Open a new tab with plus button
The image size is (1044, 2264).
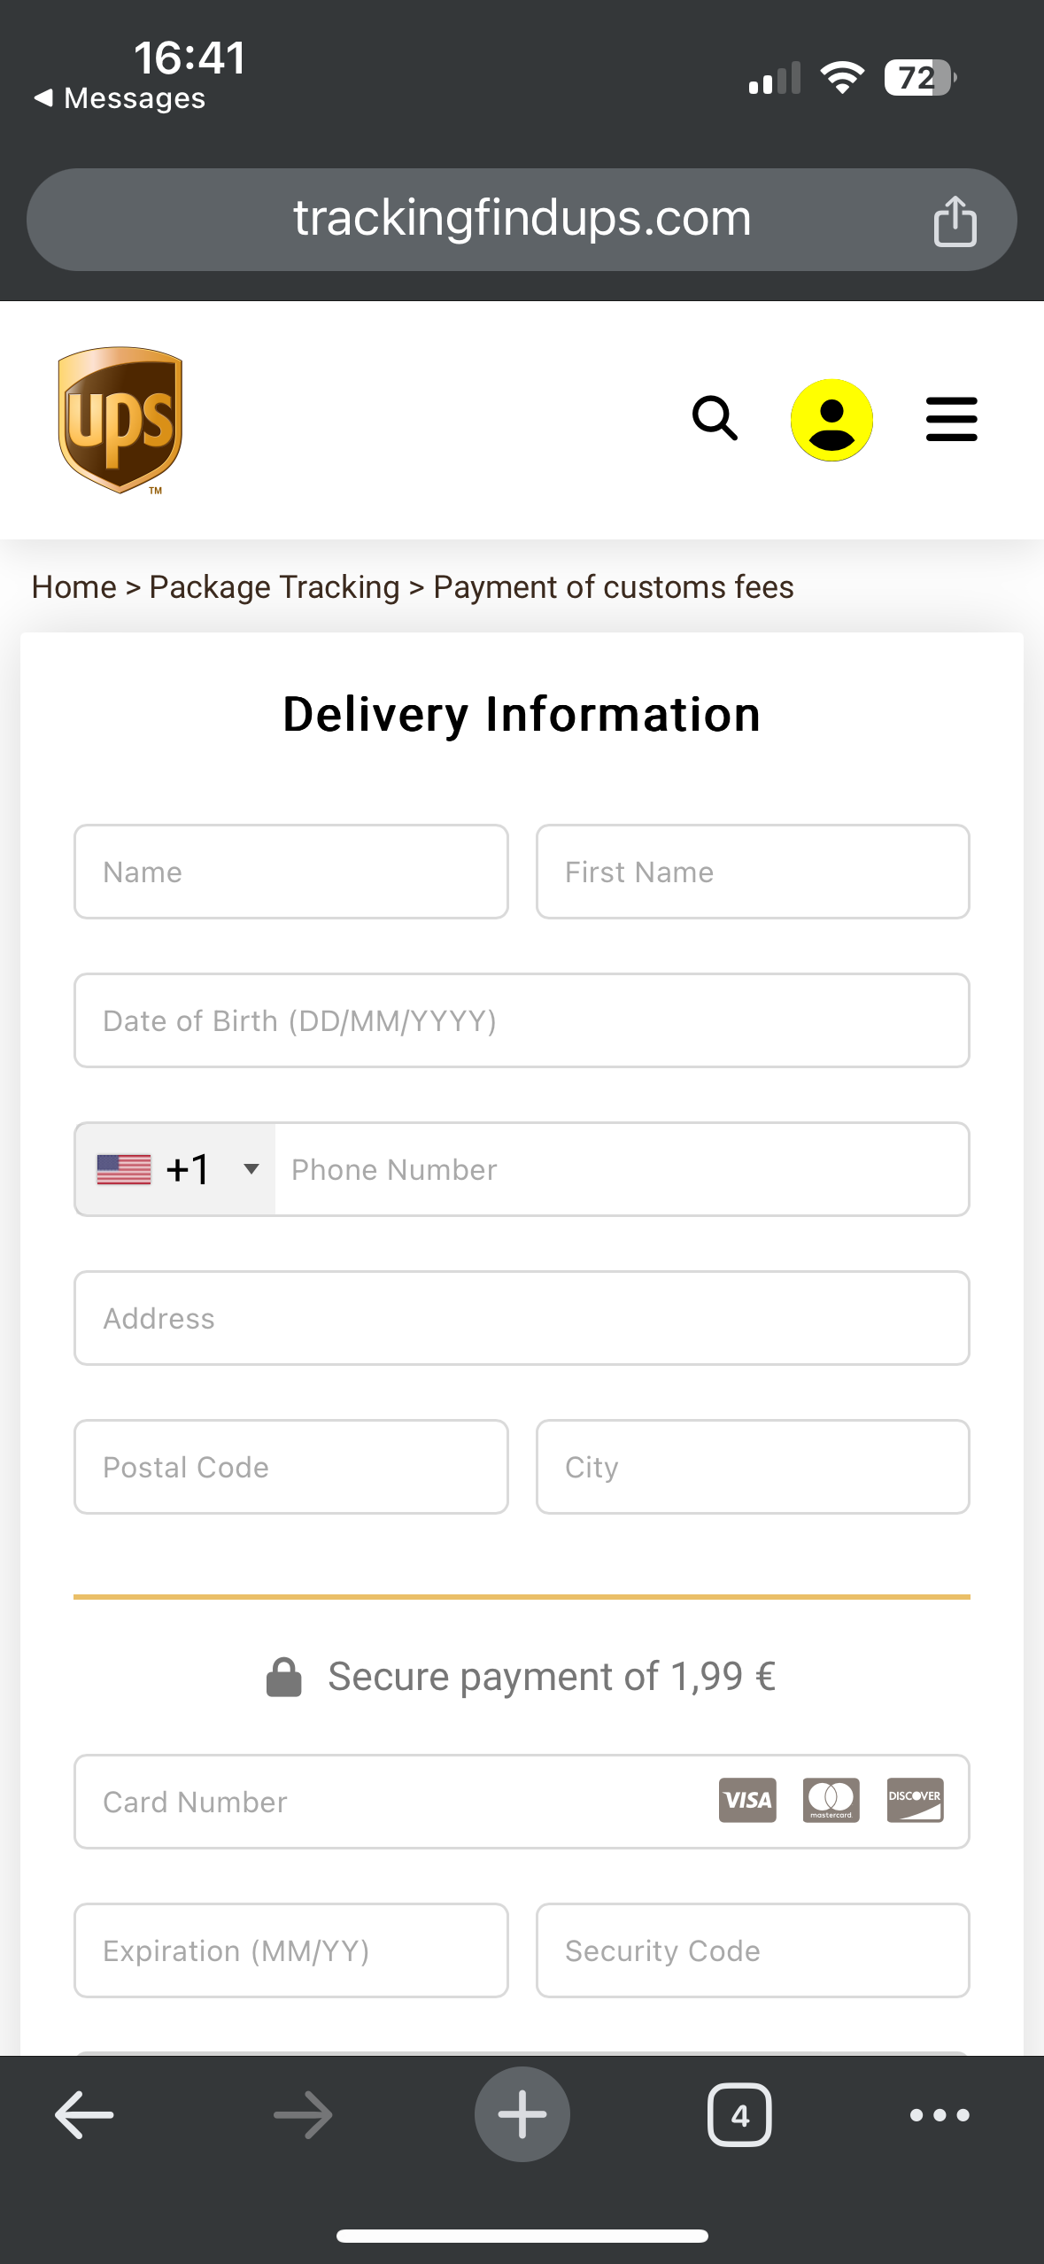tap(522, 2114)
